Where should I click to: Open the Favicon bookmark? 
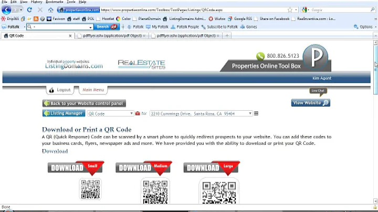(56, 19)
